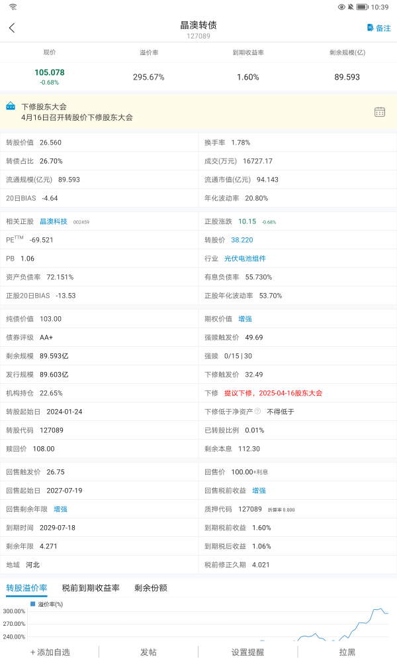
Task: Tap the battery indicator in the status bar
Action: click(363, 7)
